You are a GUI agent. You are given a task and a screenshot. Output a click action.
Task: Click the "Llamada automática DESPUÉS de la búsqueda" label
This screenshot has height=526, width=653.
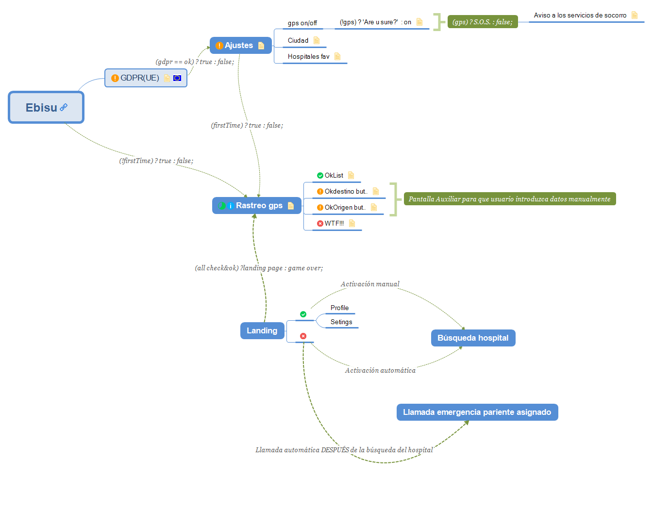point(344,450)
